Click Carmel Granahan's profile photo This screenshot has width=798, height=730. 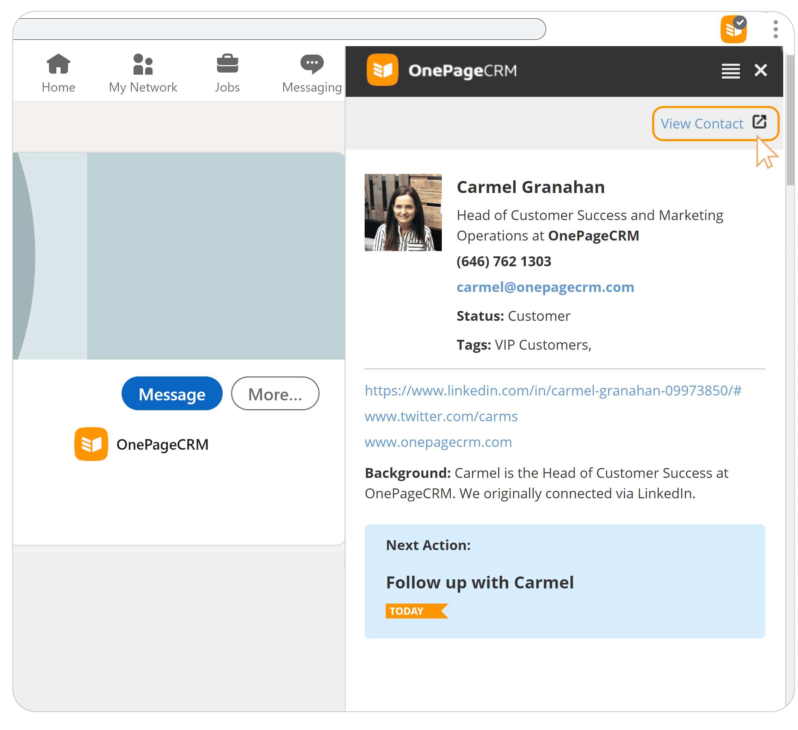pos(403,212)
